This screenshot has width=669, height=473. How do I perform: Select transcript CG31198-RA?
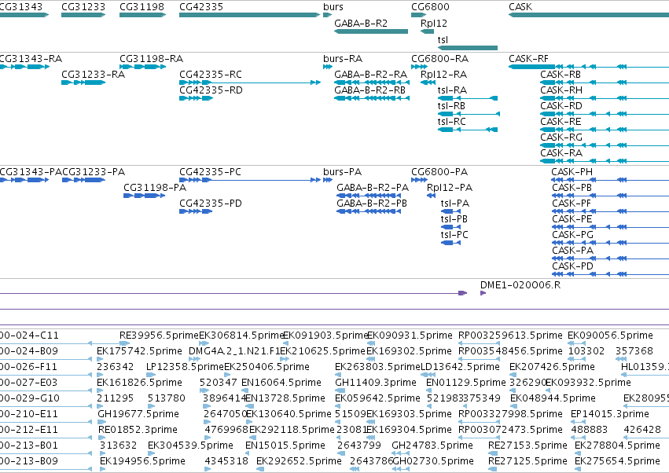tap(142, 67)
